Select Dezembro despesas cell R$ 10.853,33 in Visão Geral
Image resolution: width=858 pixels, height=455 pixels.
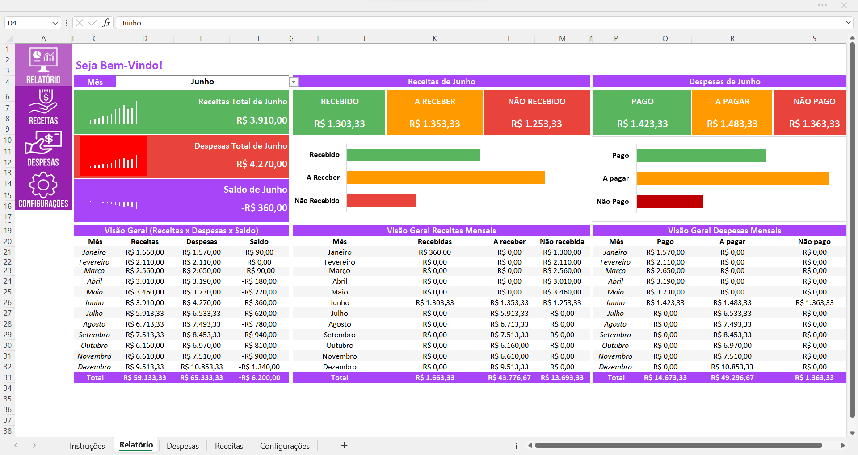pos(202,367)
